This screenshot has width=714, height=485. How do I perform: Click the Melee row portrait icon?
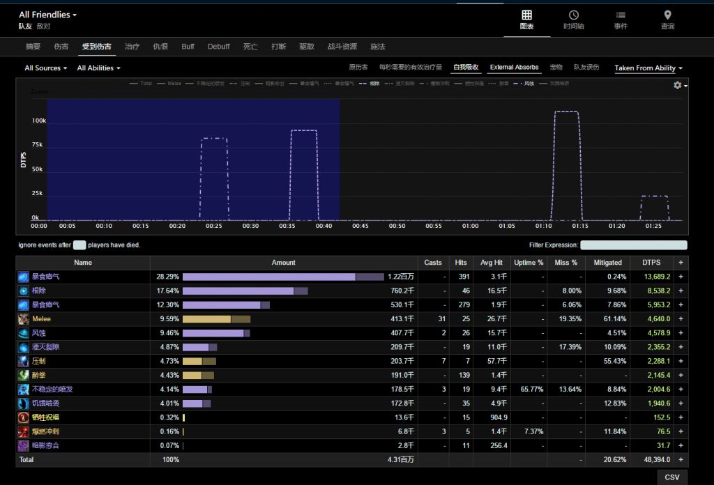pos(23,319)
